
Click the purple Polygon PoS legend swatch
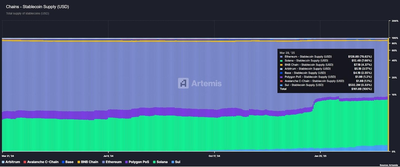click(x=126, y=162)
